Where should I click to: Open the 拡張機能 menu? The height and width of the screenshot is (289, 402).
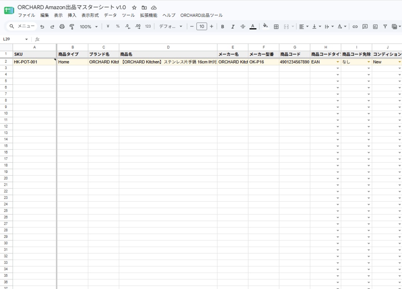148,15
